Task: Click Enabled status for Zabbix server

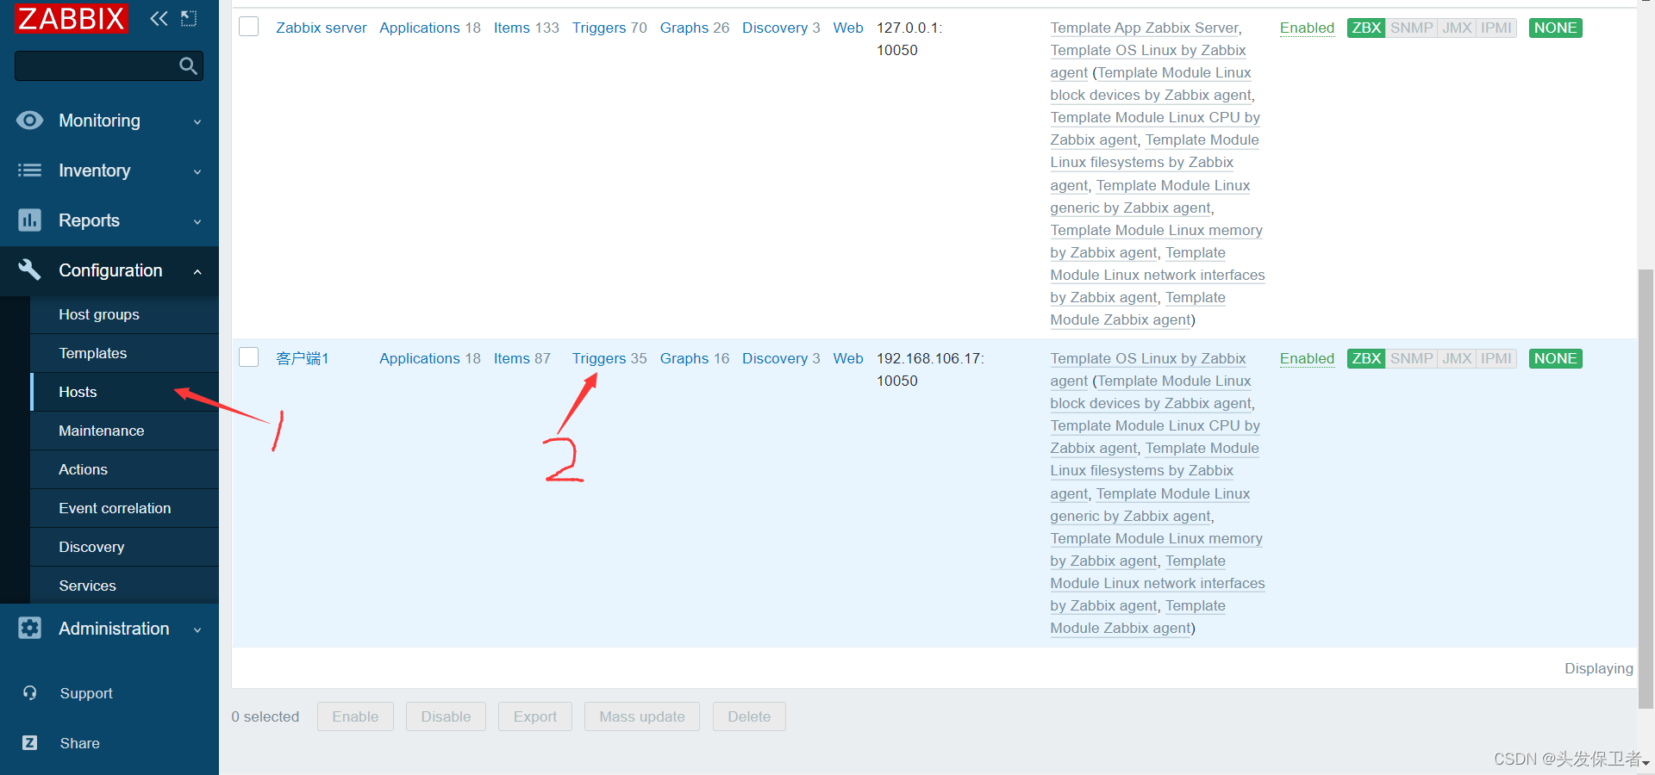Action: pos(1307,28)
